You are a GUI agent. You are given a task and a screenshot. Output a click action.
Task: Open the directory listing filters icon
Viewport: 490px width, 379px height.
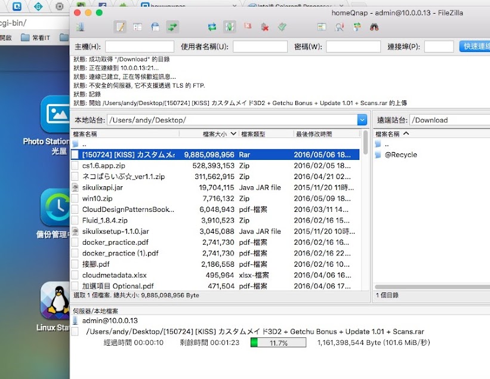(322, 27)
